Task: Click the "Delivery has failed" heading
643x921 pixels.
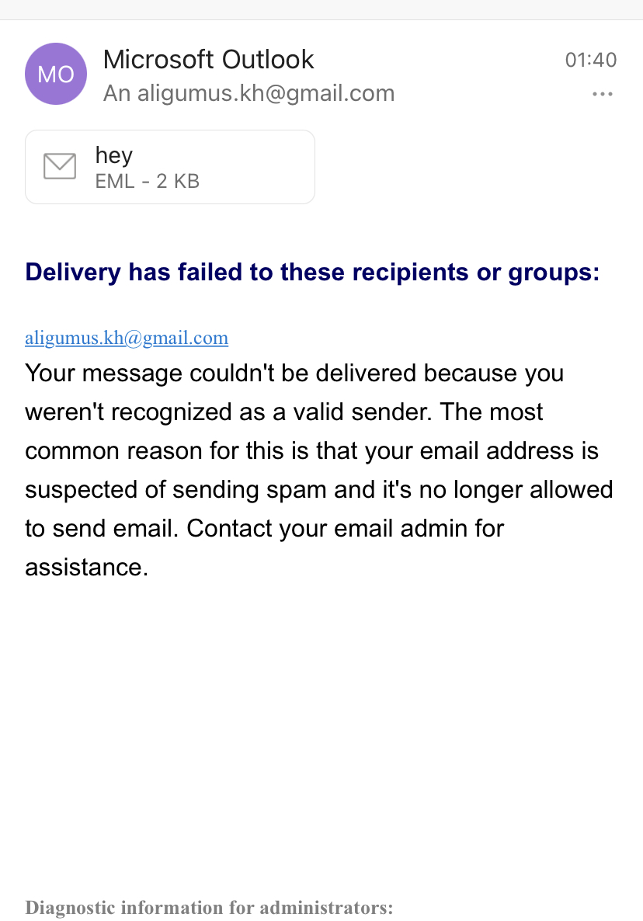Action: click(312, 272)
